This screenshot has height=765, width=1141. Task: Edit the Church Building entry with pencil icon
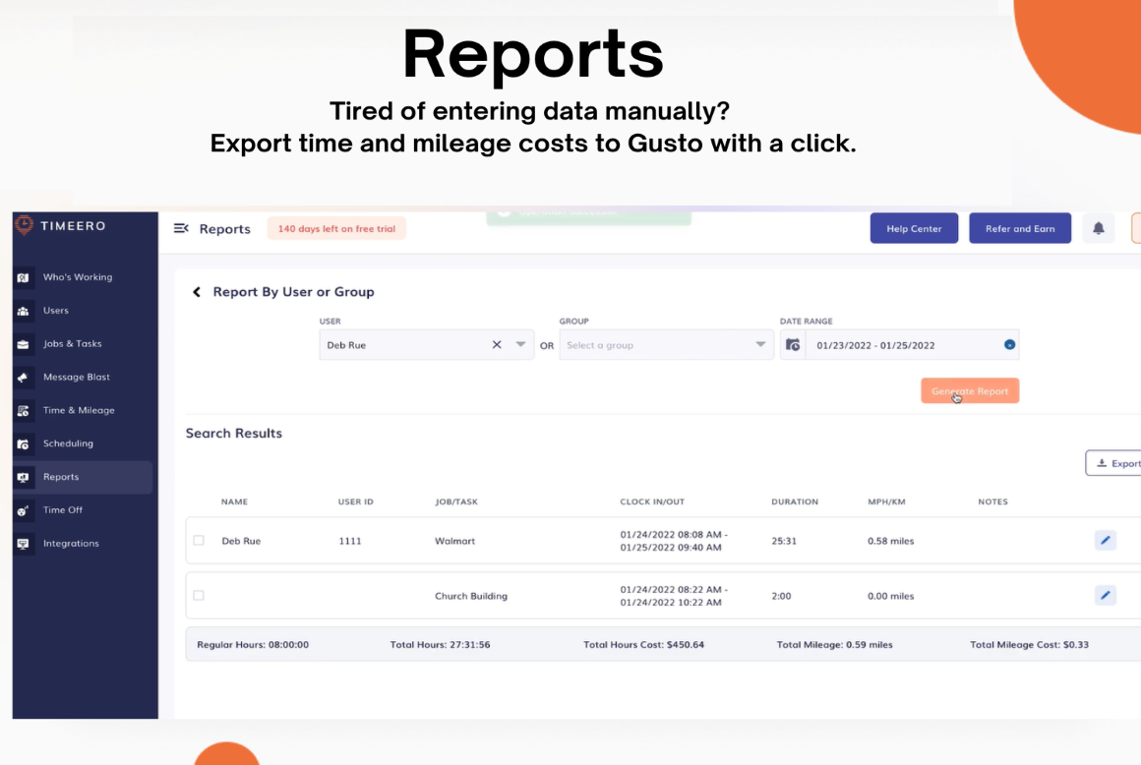point(1105,596)
